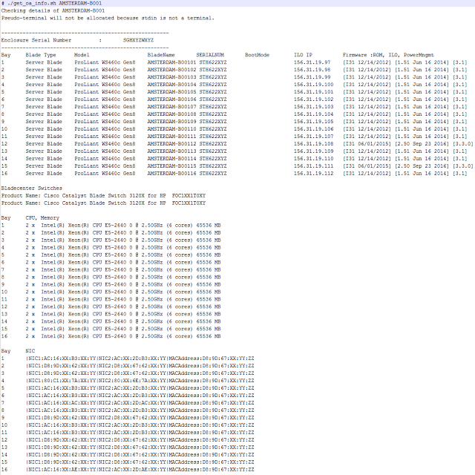The width and height of the screenshot is (475, 475).
Task: Select blade name AMSTERDAM-B00101
Action: [171, 63]
